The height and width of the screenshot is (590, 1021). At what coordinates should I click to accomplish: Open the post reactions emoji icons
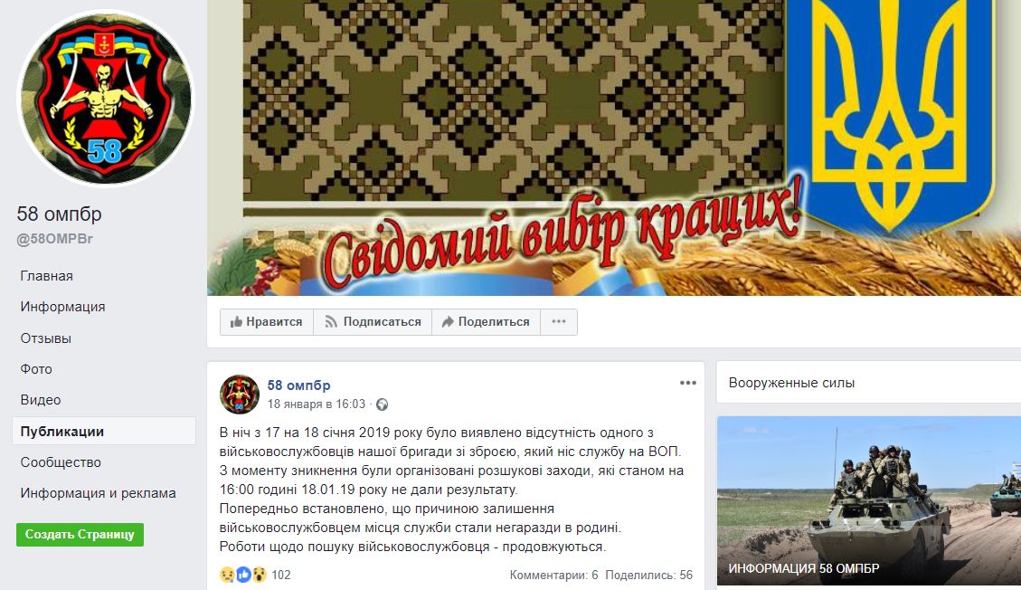pyautogui.click(x=243, y=575)
